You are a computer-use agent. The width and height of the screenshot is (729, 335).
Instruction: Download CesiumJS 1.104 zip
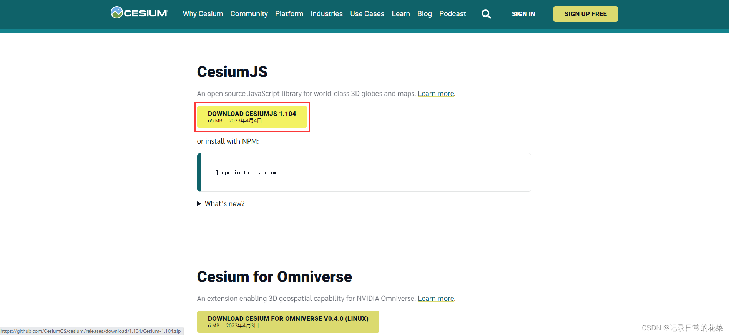point(252,117)
